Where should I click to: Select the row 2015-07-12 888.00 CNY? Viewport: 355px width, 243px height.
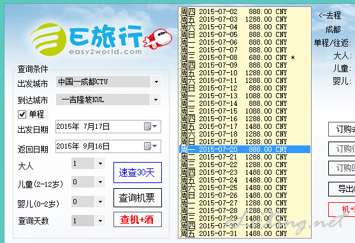tap(245, 88)
